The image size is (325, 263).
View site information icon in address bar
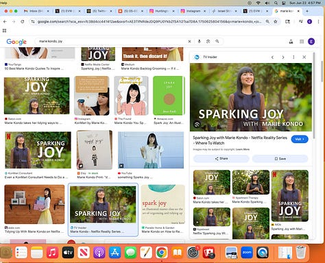33,22
